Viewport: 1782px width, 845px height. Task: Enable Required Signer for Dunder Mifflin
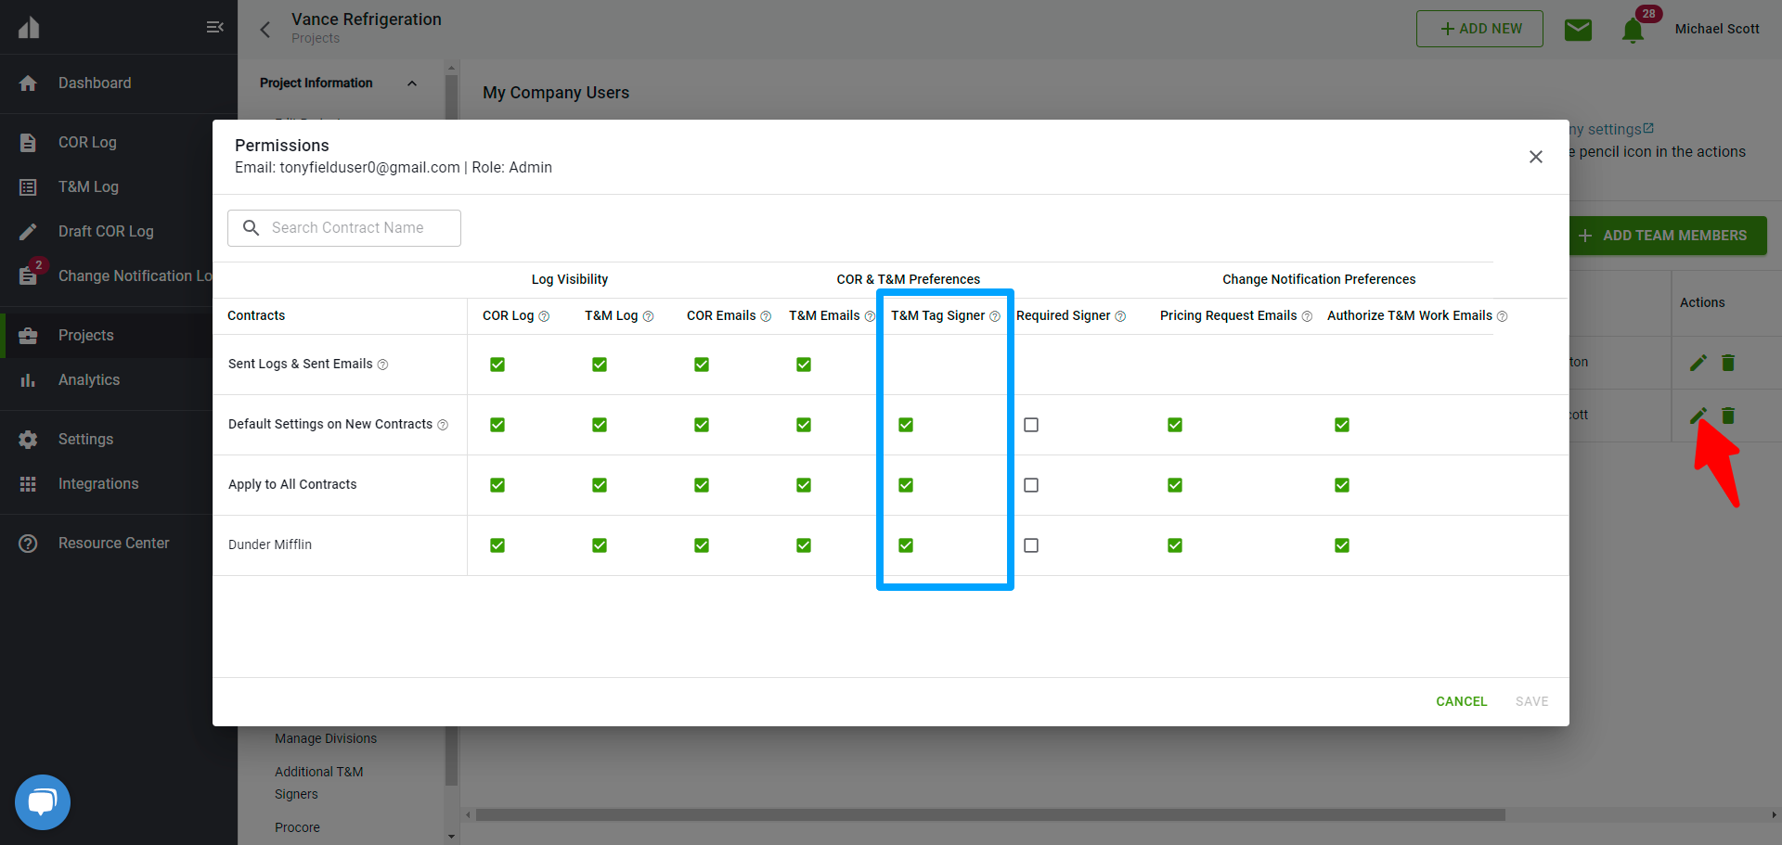point(1031,545)
